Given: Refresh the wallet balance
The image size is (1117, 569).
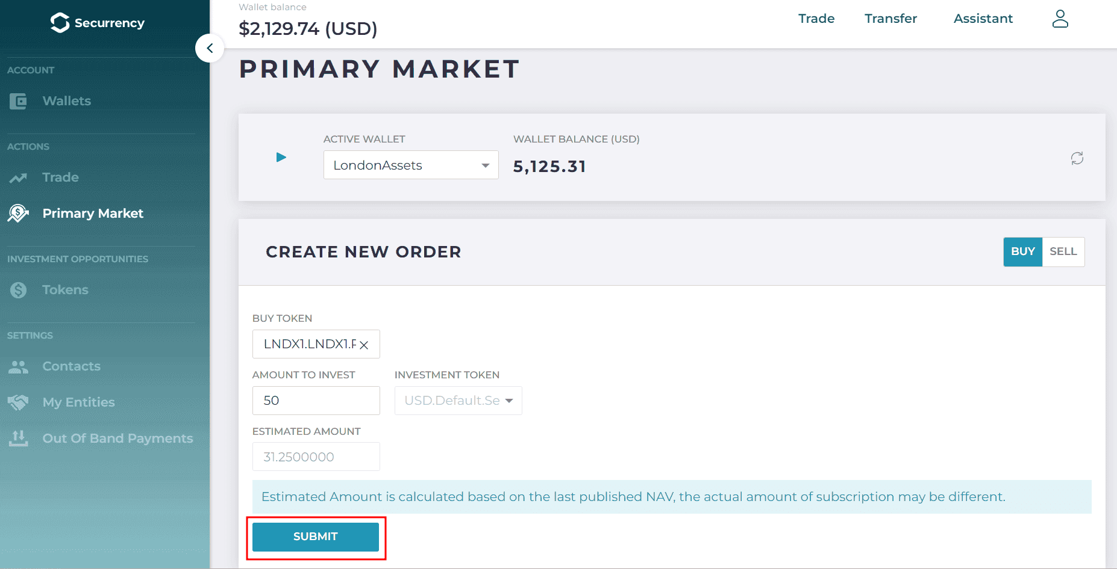Looking at the screenshot, I should click(x=1077, y=158).
